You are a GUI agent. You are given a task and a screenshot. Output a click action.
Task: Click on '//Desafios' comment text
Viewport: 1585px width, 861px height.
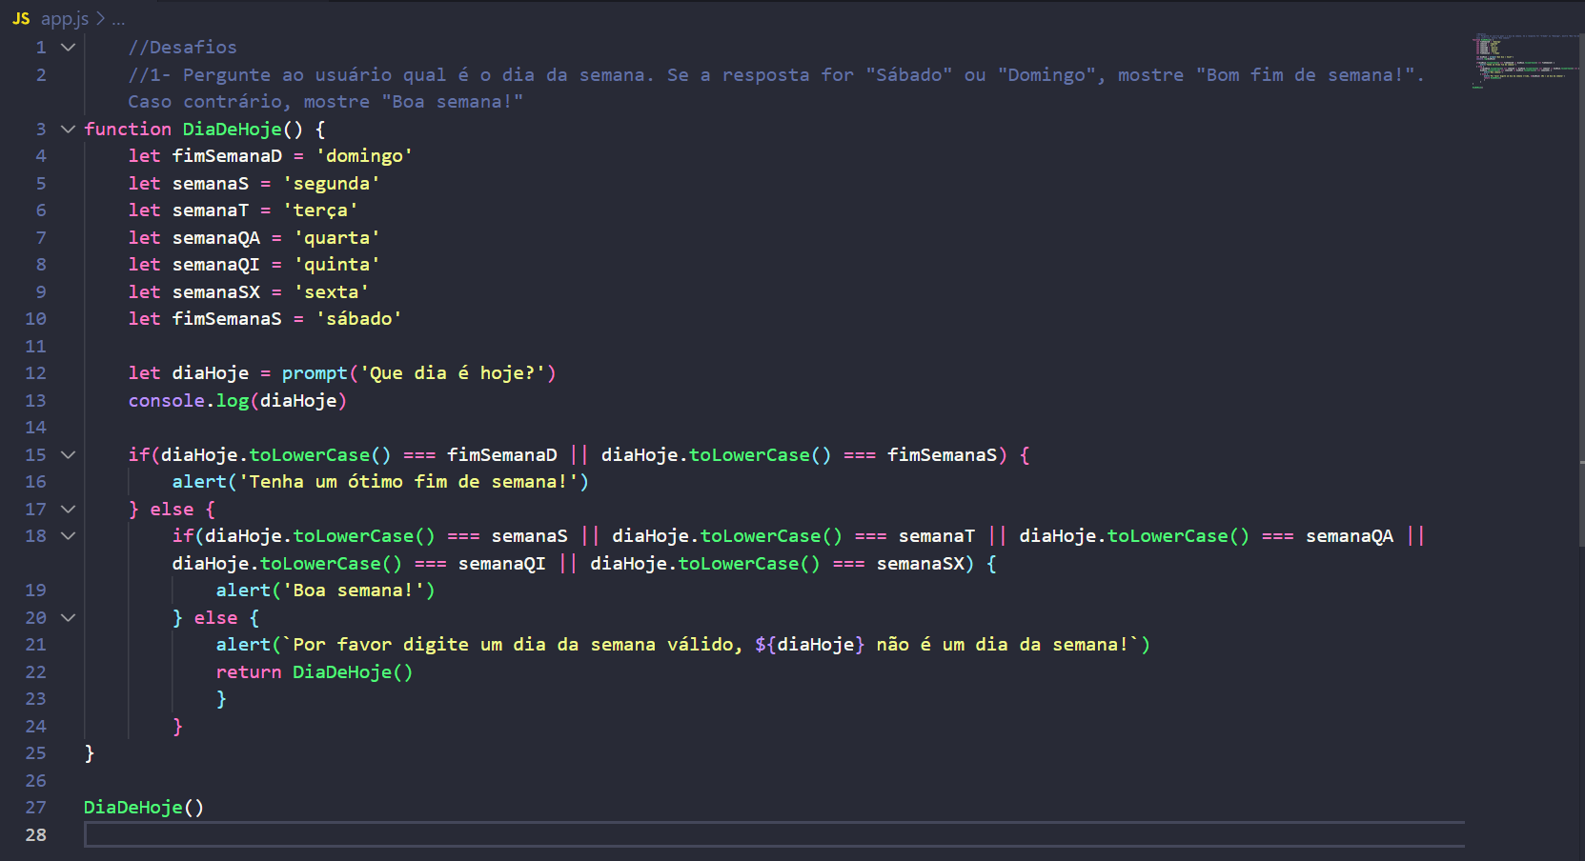click(x=183, y=47)
